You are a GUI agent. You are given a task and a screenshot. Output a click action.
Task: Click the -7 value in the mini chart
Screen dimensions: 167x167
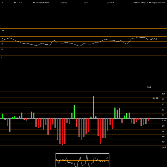coord(107,158)
